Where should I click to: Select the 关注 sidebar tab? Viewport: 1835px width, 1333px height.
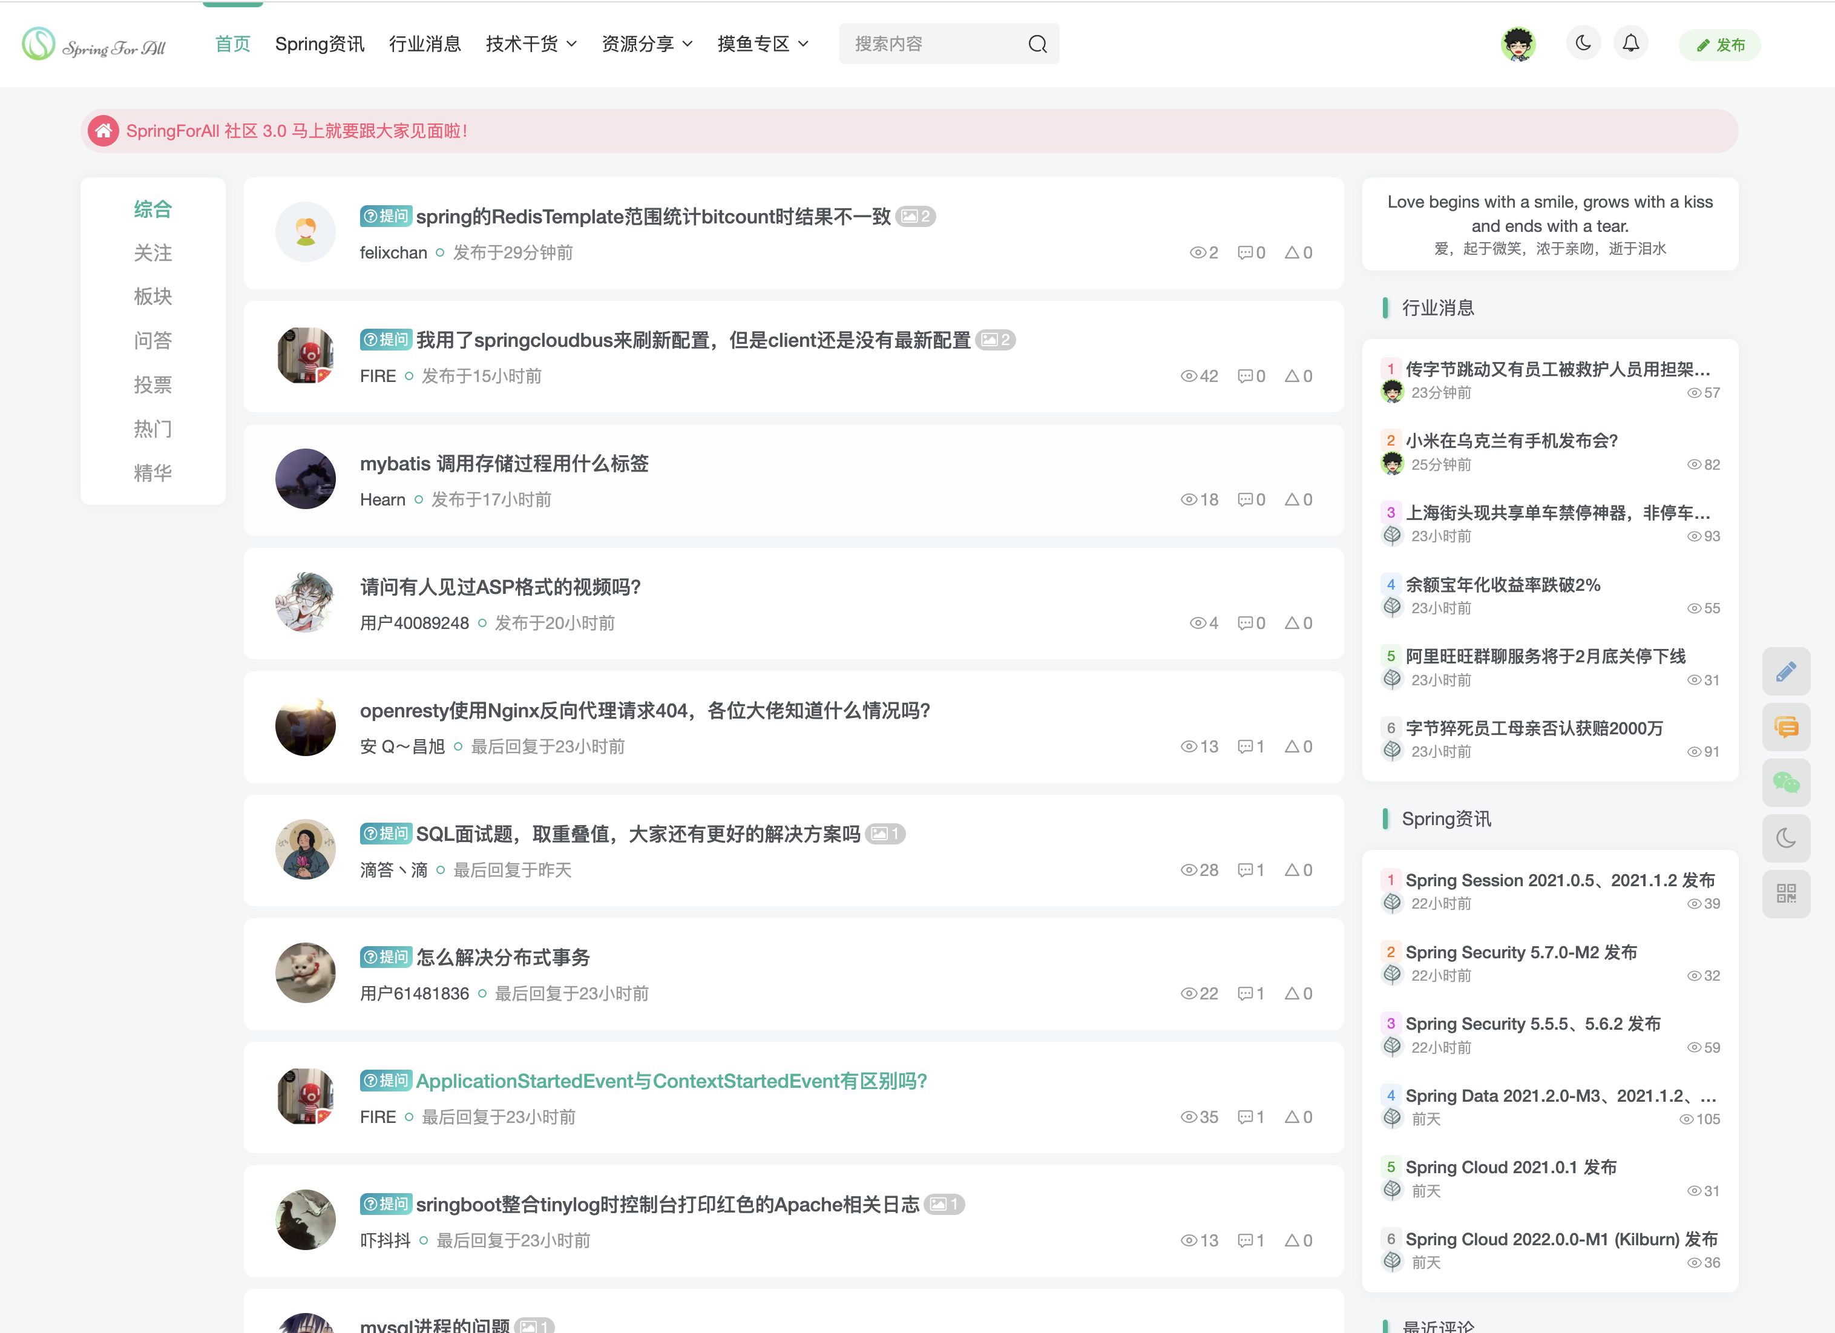[x=153, y=253]
